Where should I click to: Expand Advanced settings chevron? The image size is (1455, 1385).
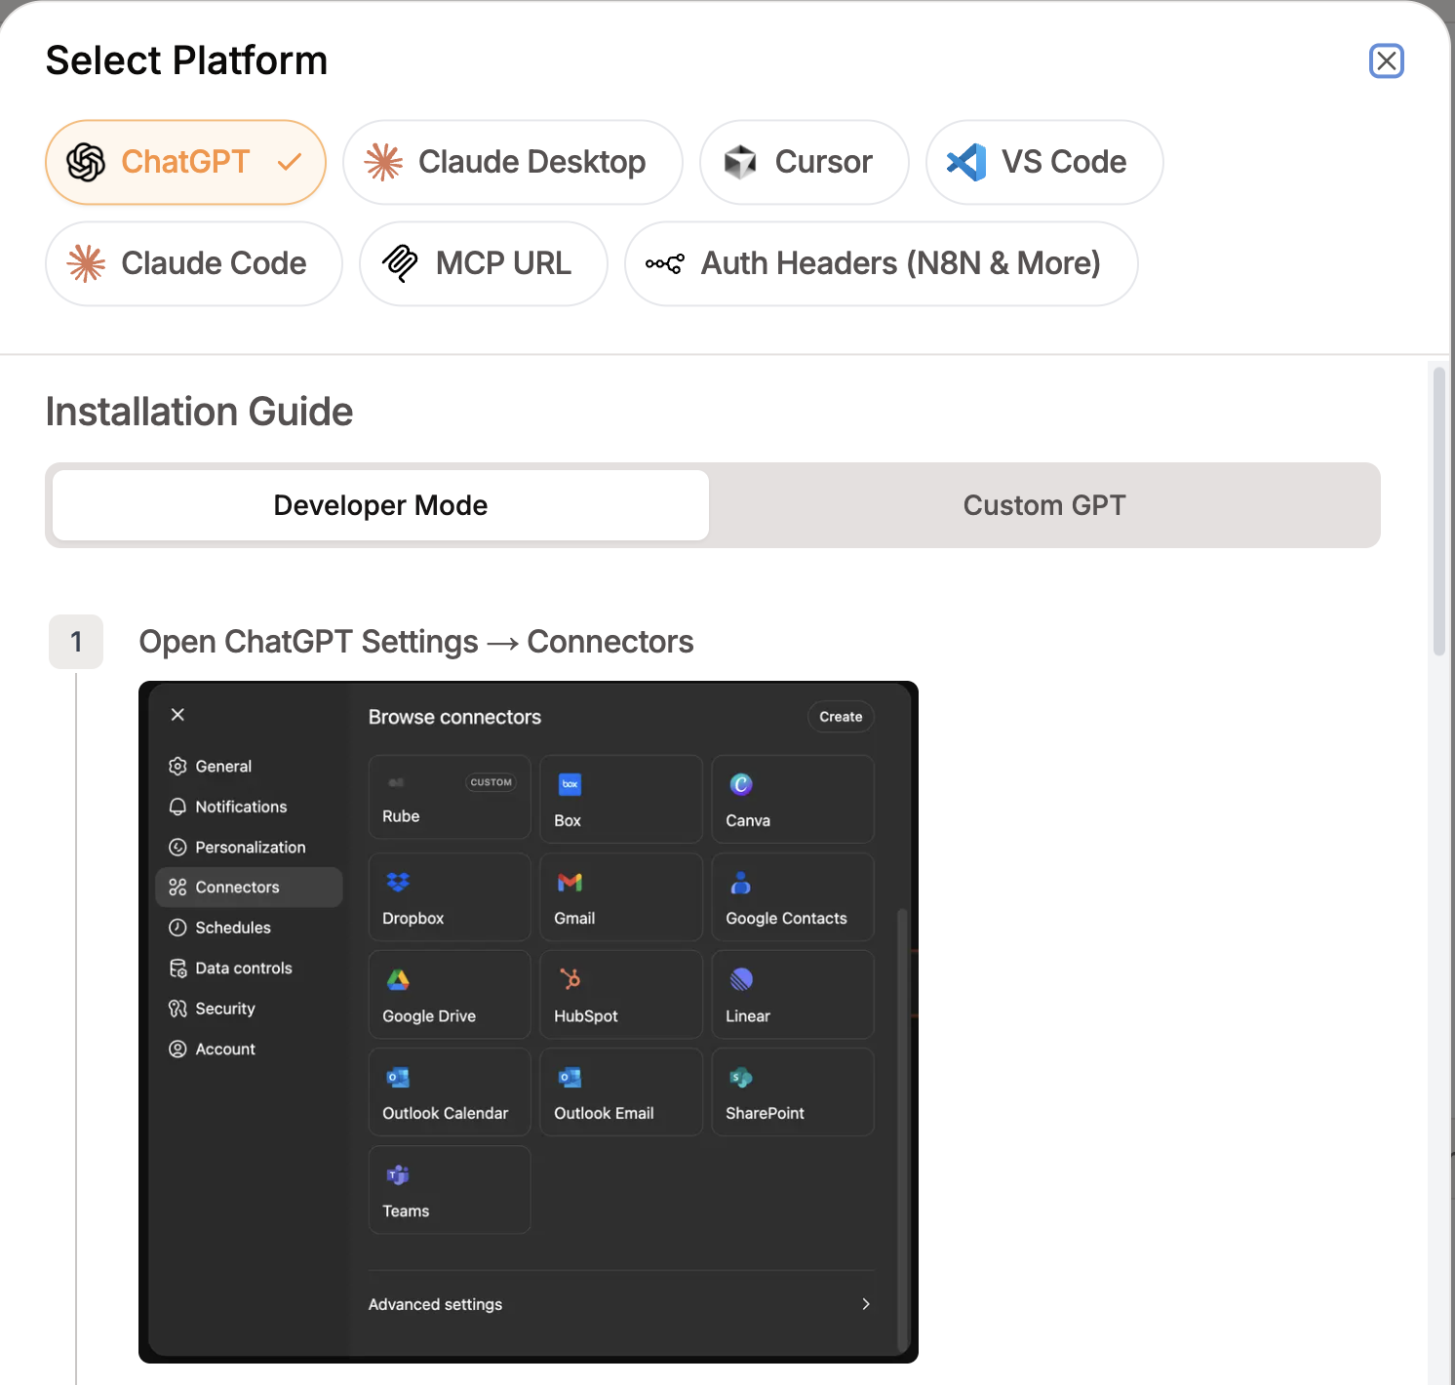(x=866, y=1304)
